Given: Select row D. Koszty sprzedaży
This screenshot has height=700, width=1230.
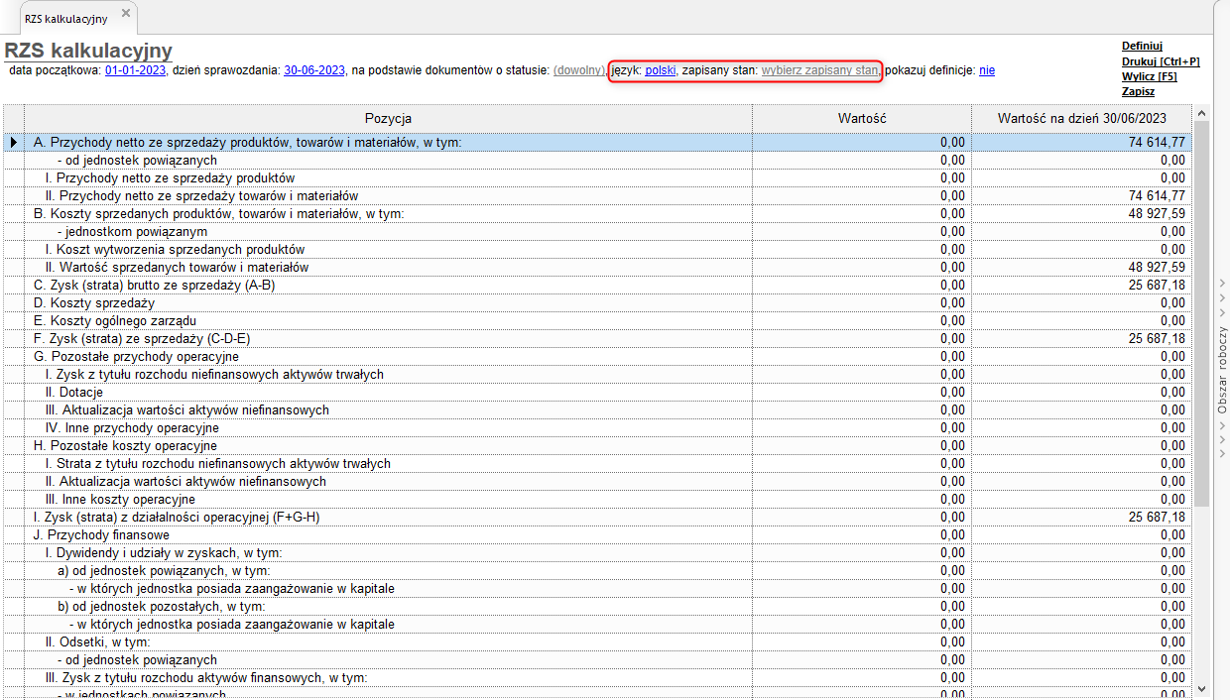Looking at the screenshot, I should [x=94, y=303].
